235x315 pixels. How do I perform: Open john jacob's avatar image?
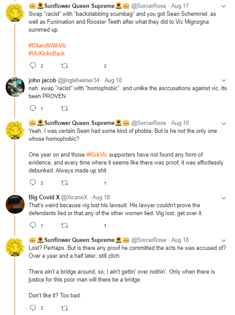pyautogui.click(x=15, y=87)
